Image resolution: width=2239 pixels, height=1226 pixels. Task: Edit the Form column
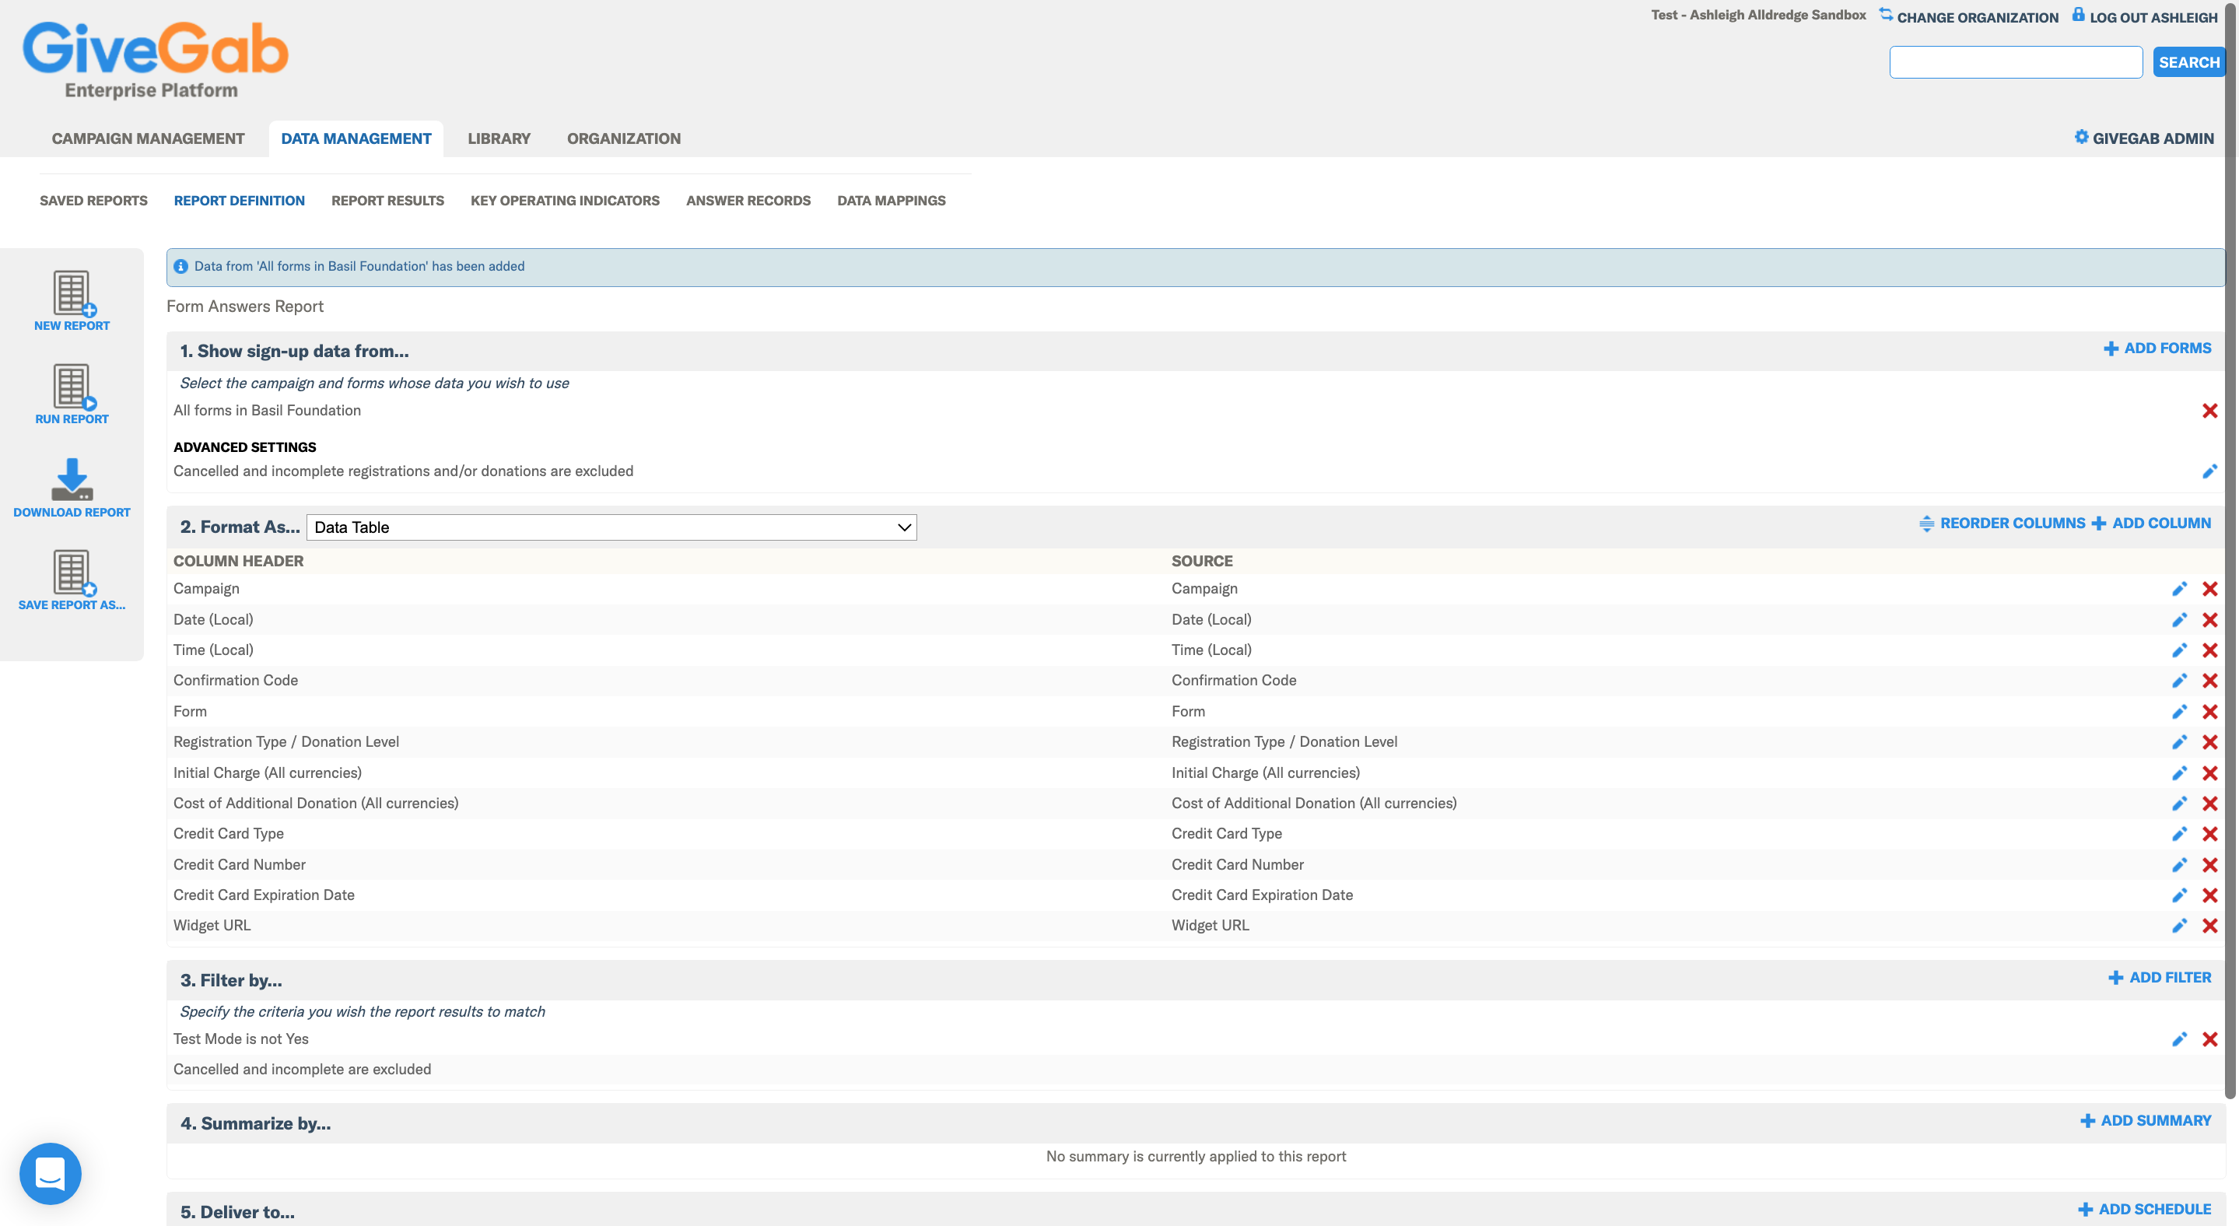[2179, 713]
